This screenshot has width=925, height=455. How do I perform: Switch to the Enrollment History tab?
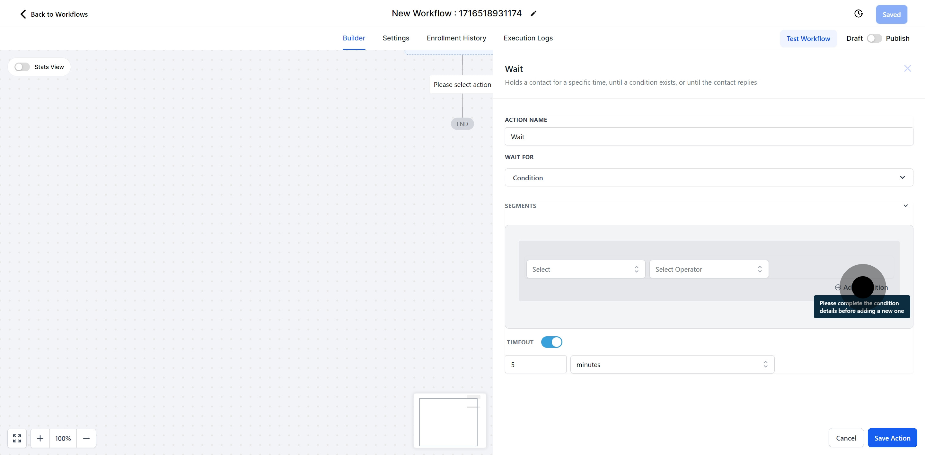[x=456, y=38]
